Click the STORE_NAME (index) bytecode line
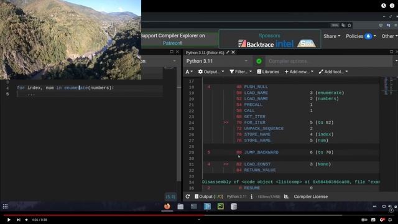 click(x=257, y=134)
